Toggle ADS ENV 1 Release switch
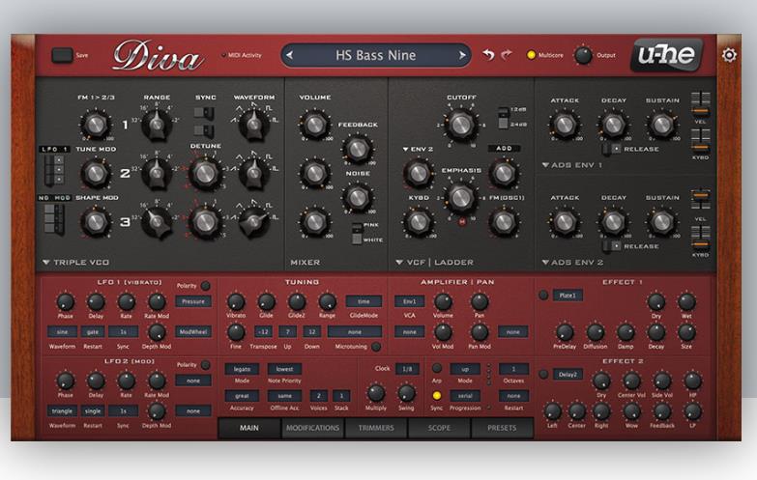The image size is (757, 480). [612, 149]
